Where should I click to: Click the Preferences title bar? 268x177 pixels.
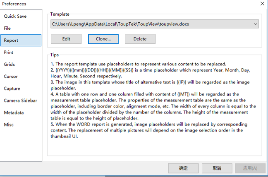click(x=124, y=4)
